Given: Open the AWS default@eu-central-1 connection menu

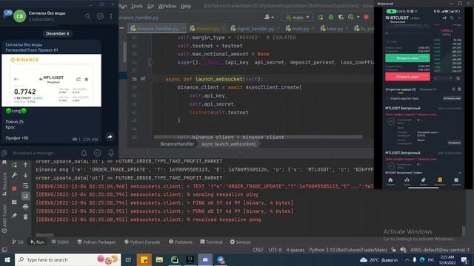Looking at the screenshot, I should 440,250.
